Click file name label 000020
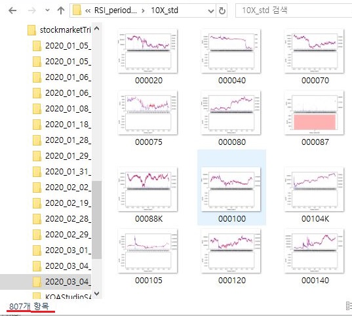The image size is (352, 316). [149, 81]
